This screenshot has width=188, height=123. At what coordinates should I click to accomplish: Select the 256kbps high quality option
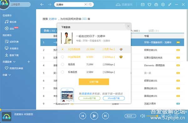point(62,64)
